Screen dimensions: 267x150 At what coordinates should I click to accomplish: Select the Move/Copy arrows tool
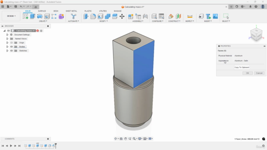pos(122,16)
